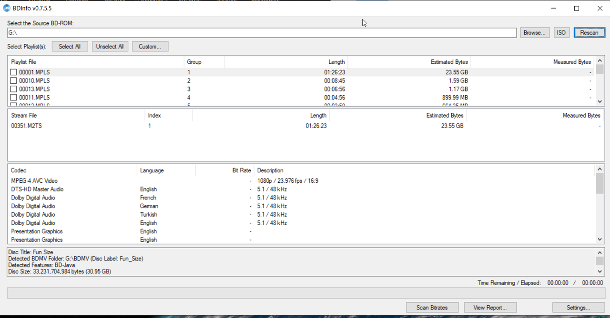Click the 1.17 GB estimated bytes cell
Image resolution: width=610 pixels, height=318 pixels.
point(458,89)
